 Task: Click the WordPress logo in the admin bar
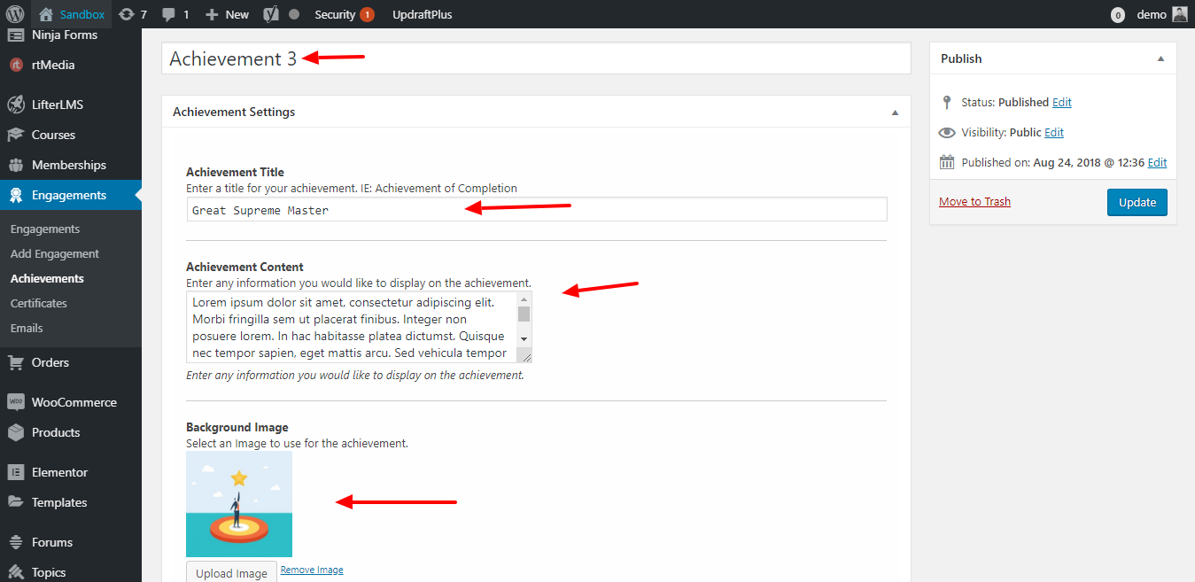coord(15,14)
